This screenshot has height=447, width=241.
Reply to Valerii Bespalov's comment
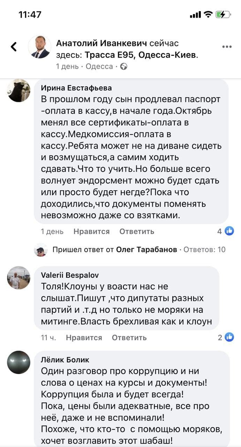[129, 338]
